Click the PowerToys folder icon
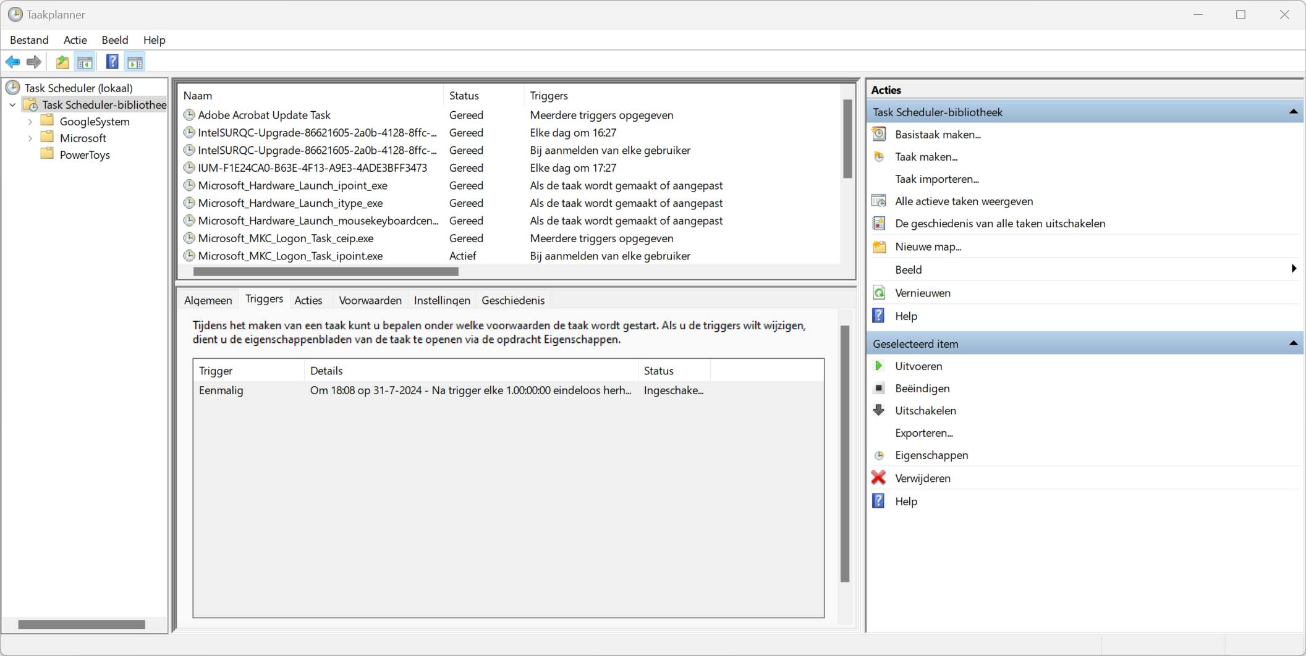The width and height of the screenshot is (1306, 656). (x=48, y=154)
